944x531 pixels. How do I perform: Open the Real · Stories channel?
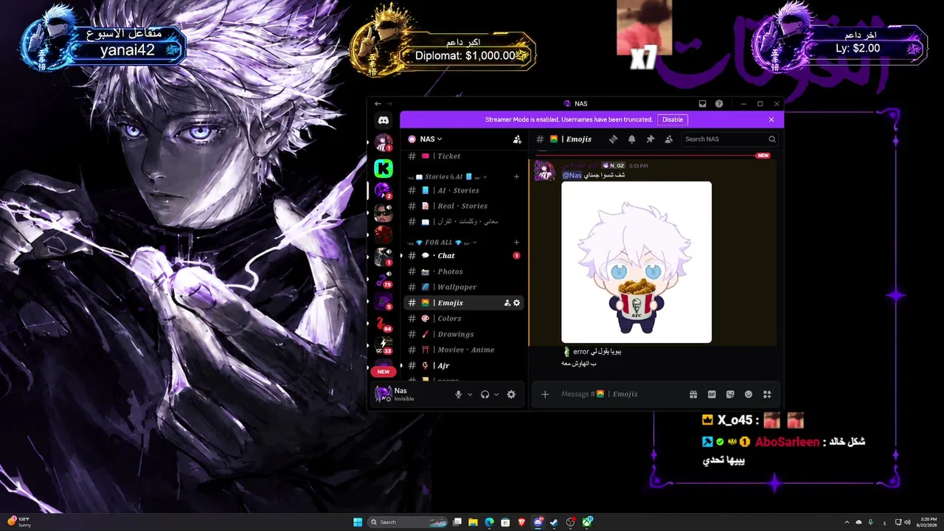pyautogui.click(x=464, y=206)
